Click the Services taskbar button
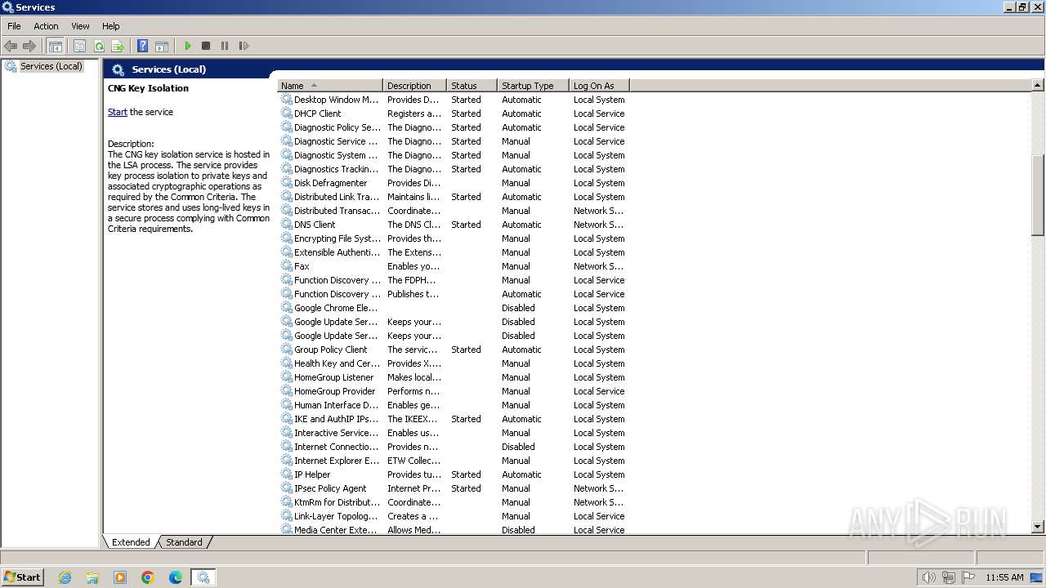Viewport: 1046px width, 588px height. tap(203, 577)
